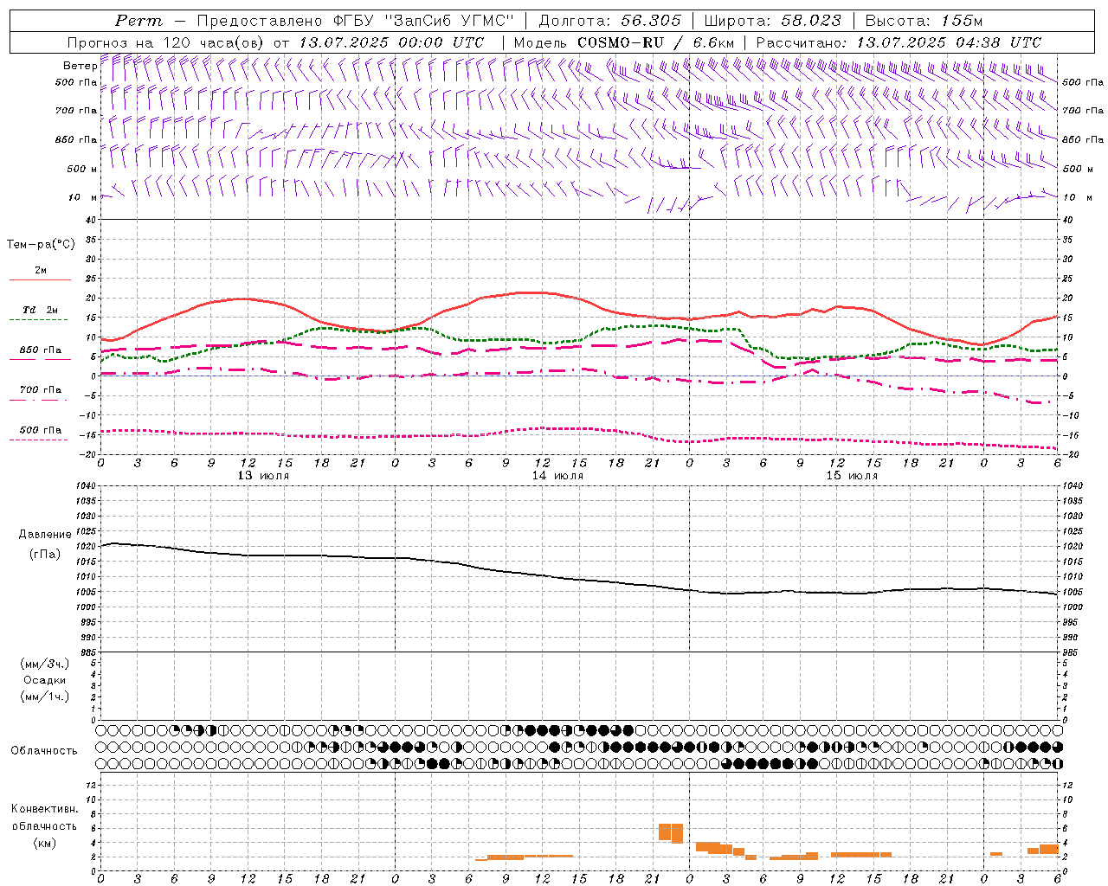The height and width of the screenshot is (886, 1108).
Task: Click the "Давление" pressure panel label
Action: tap(45, 535)
